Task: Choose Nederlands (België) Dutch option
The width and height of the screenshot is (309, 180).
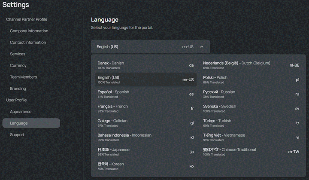Action: pyautogui.click(x=251, y=65)
